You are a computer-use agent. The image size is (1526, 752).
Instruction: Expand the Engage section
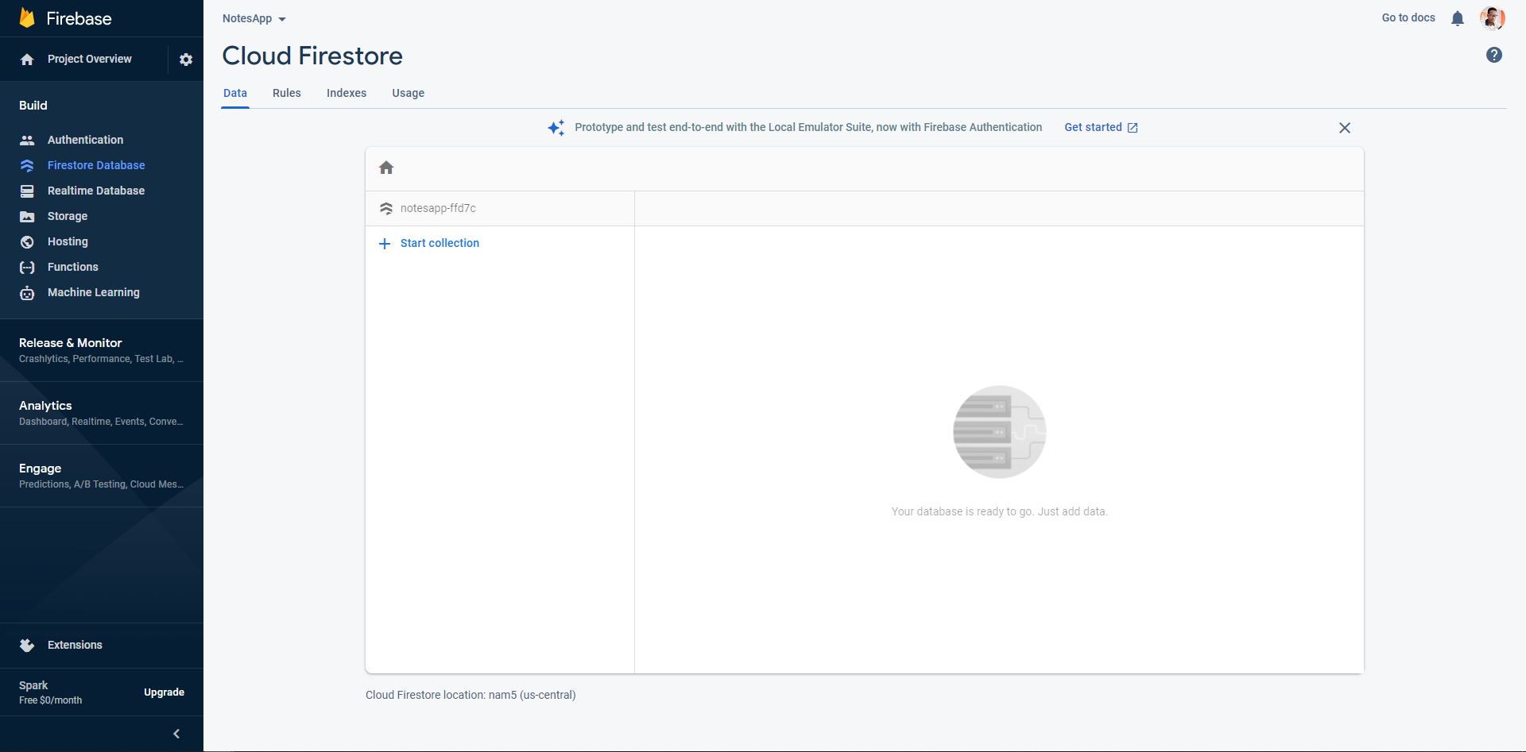click(102, 476)
